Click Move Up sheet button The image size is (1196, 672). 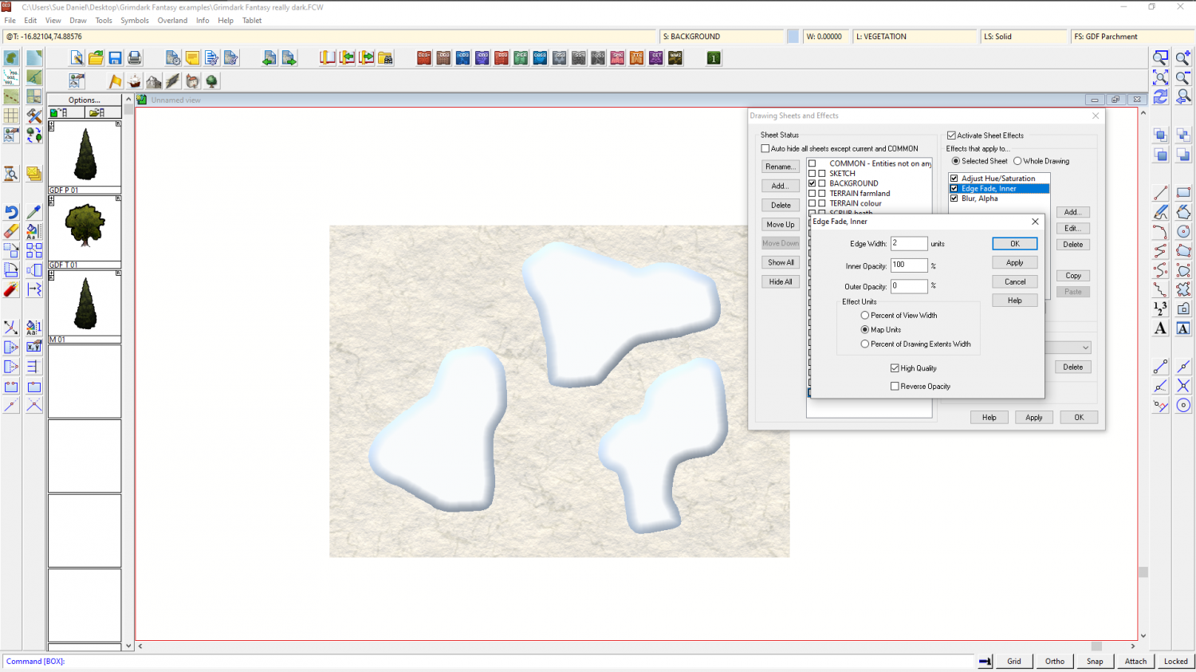tap(781, 225)
